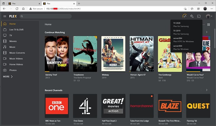Click the Home Videos icon
Viewport: 216px width, 126px height.
(x=5, y=64)
